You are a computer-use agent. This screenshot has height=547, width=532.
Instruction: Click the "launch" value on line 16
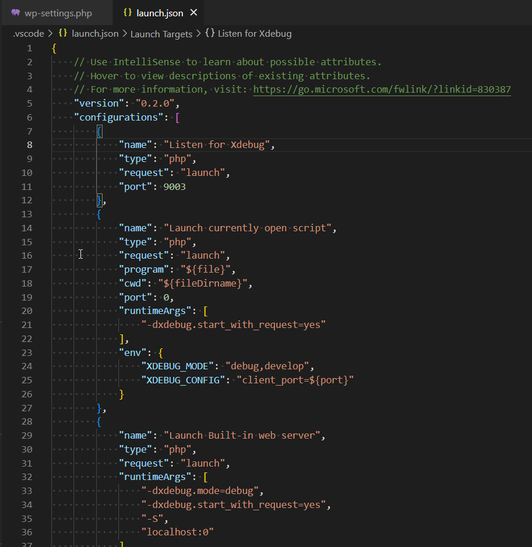[203, 256]
